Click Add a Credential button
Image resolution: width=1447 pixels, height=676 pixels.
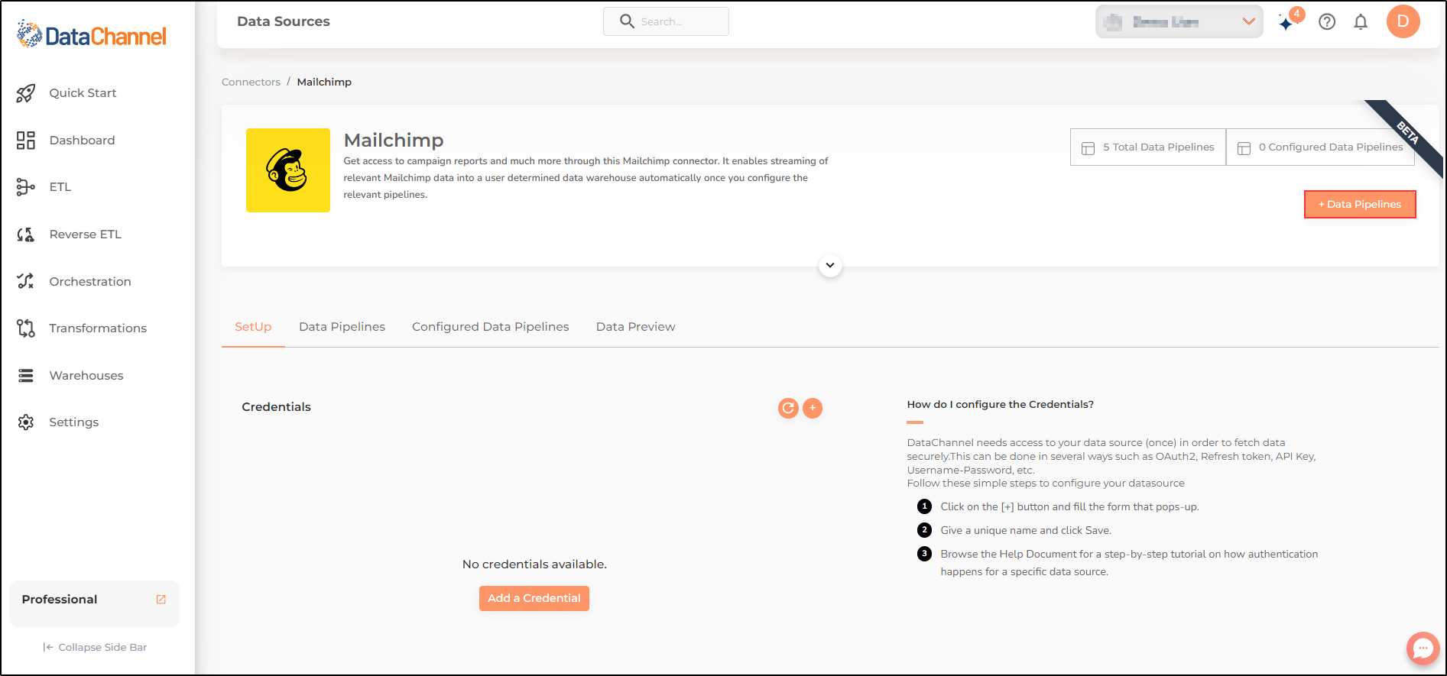coord(534,598)
